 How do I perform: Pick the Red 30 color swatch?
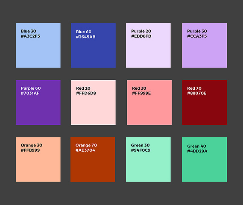[149, 102]
